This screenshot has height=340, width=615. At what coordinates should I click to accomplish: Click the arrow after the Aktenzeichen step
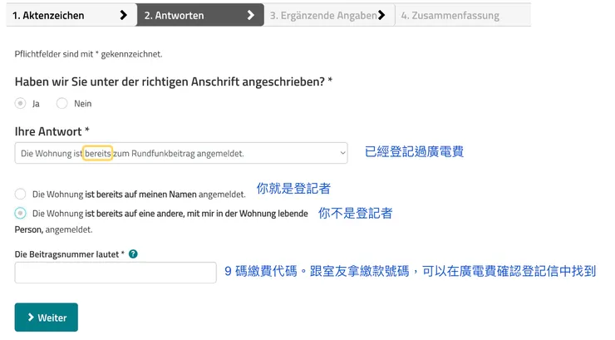(124, 15)
